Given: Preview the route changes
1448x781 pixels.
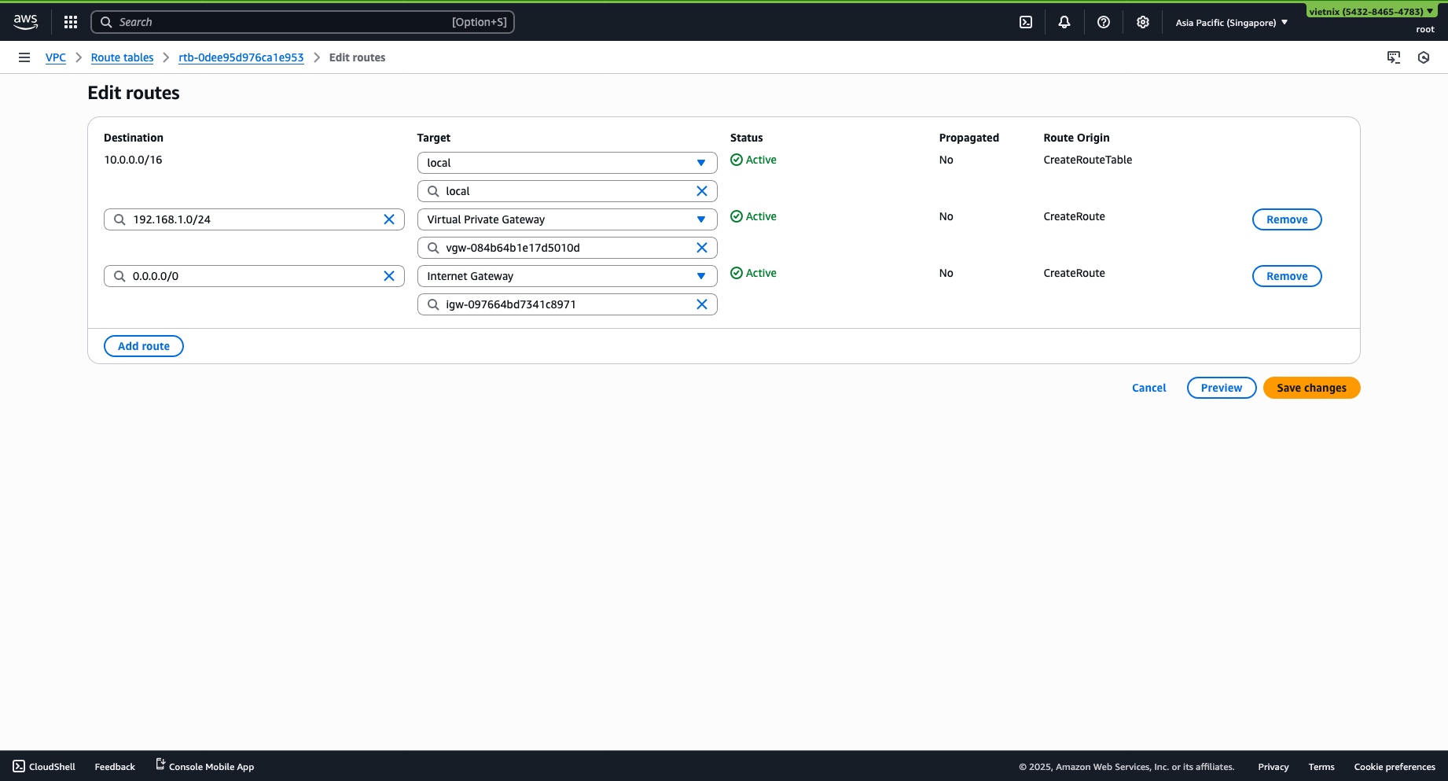Looking at the screenshot, I should tap(1221, 388).
